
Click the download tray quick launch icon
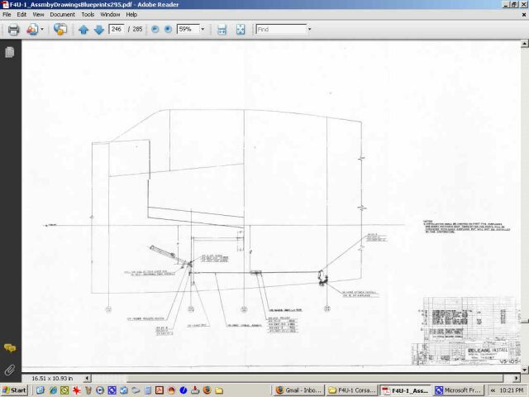(195, 390)
